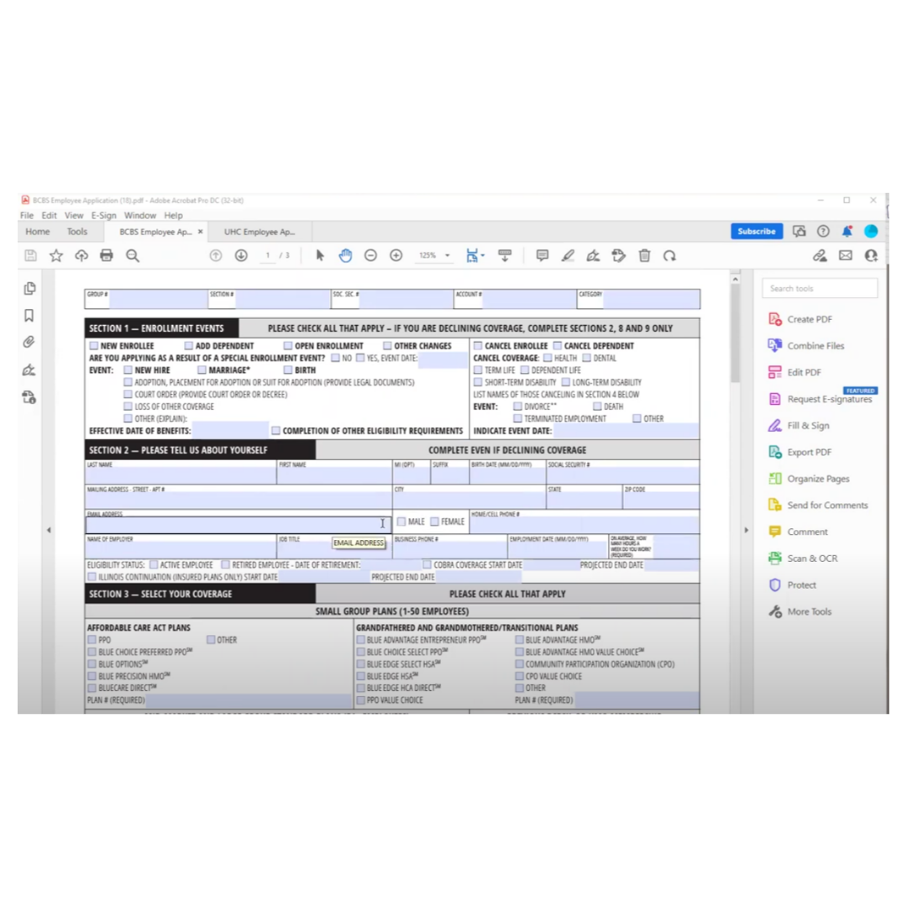This screenshot has height=907, width=907.
Task: Open the bookmarks panel icon
Action: tap(29, 315)
